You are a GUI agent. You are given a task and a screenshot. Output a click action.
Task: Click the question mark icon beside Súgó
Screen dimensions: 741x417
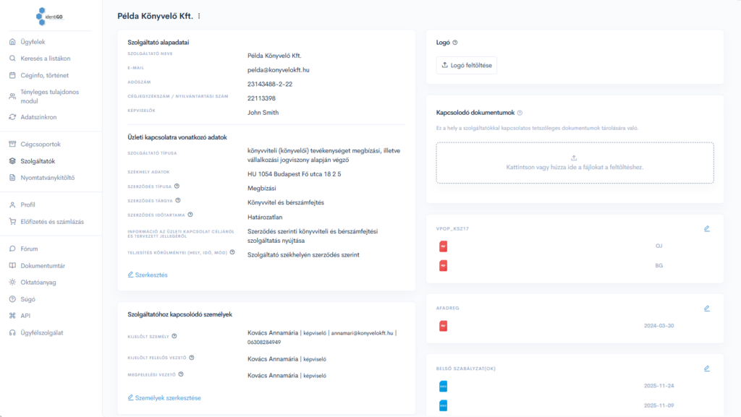click(x=12, y=299)
